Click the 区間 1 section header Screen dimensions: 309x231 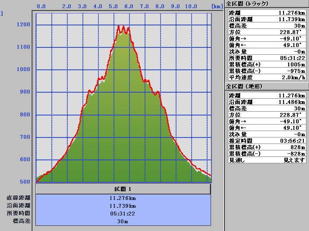coord(123,189)
